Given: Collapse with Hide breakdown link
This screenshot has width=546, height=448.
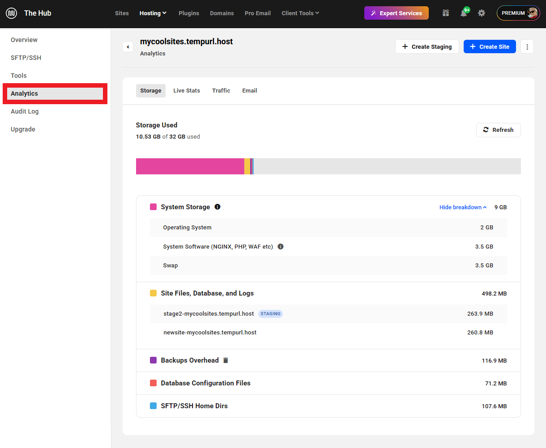Looking at the screenshot, I should (x=463, y=207).
